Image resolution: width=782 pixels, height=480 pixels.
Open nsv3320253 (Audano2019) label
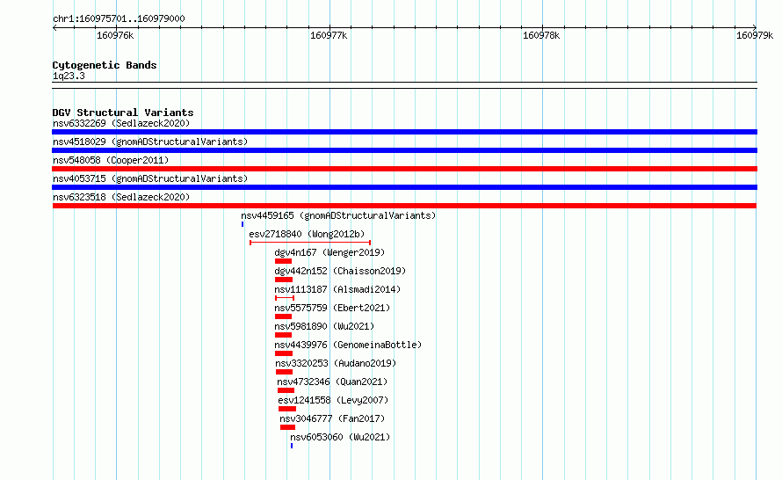click(x=336, y=363)
